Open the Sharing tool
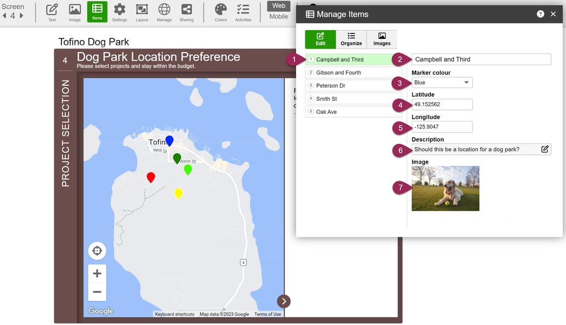 click(x=186, y=12)
